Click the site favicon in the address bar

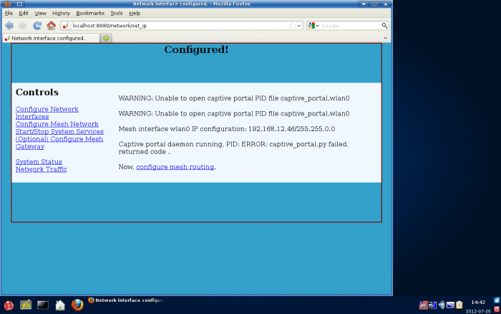pos(66,26)
